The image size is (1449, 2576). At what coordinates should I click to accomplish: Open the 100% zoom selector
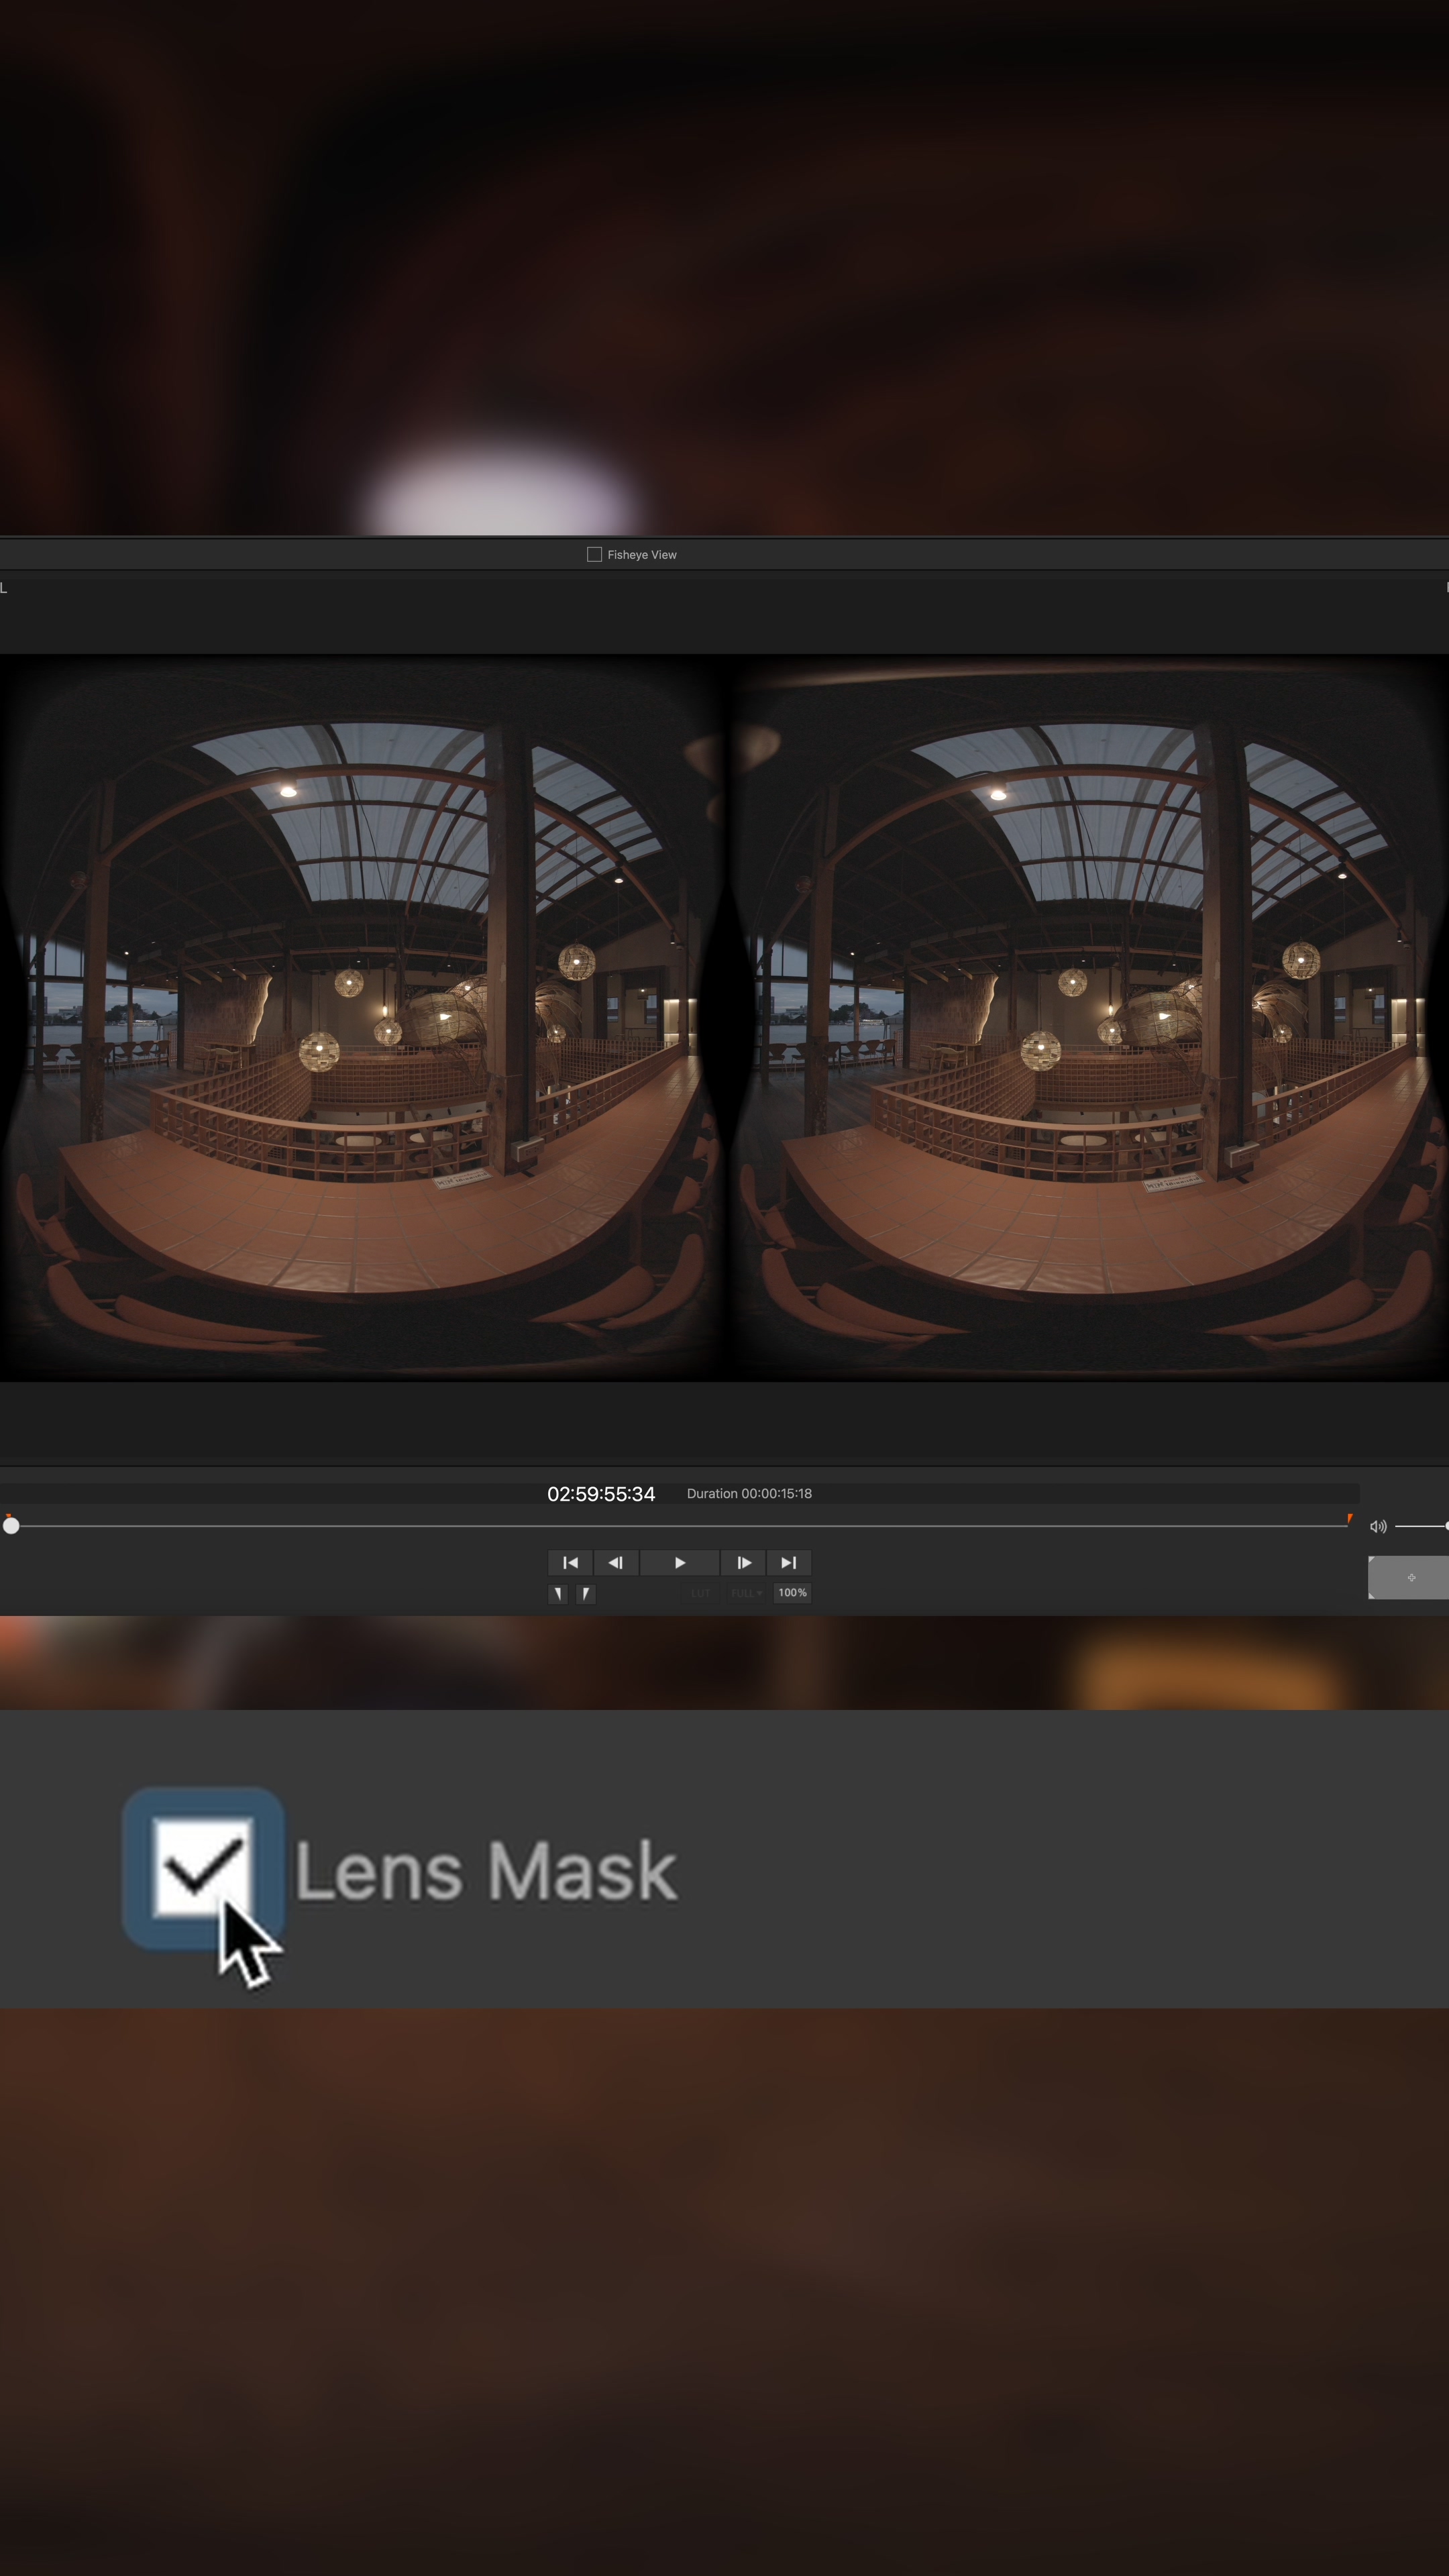[x=792, y=1593]
